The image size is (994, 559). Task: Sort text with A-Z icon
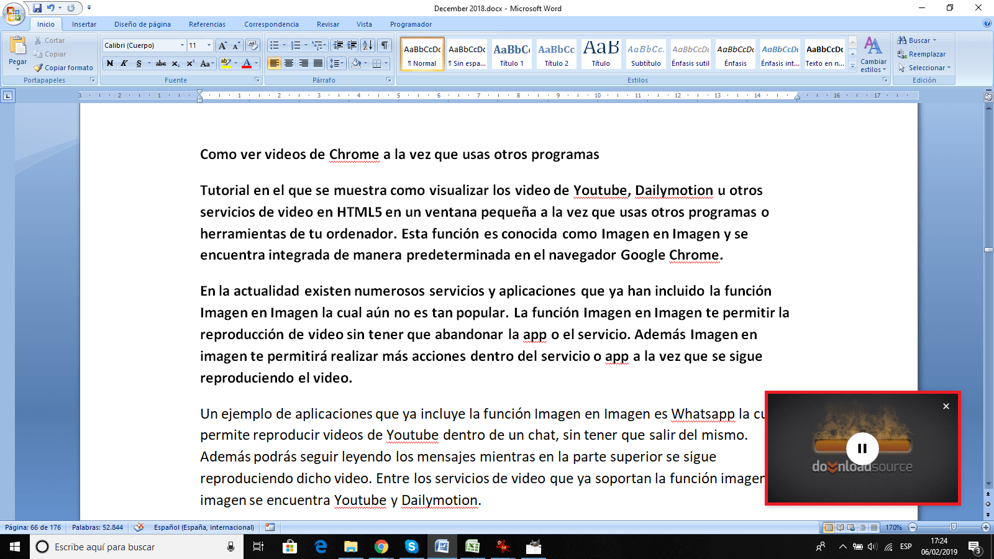(368, 45)
